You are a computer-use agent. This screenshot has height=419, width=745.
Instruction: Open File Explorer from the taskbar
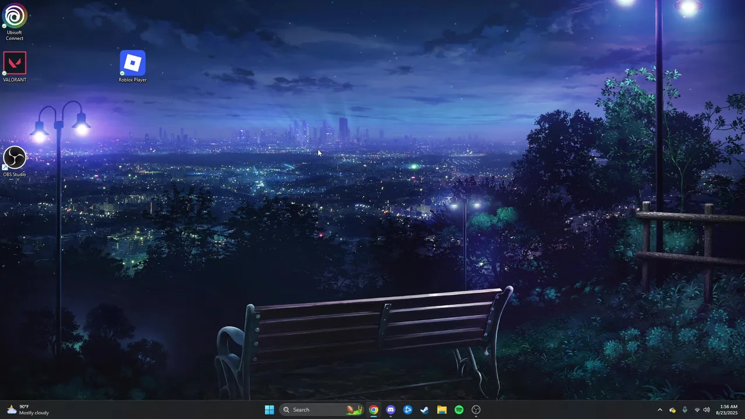[442, 410]
